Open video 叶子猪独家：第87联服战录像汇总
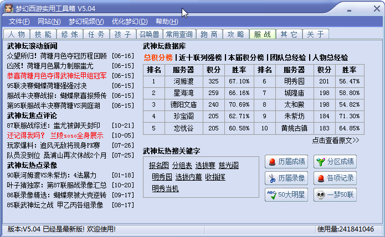This screenshot has height=237, width=385. [x=57, y=185]
